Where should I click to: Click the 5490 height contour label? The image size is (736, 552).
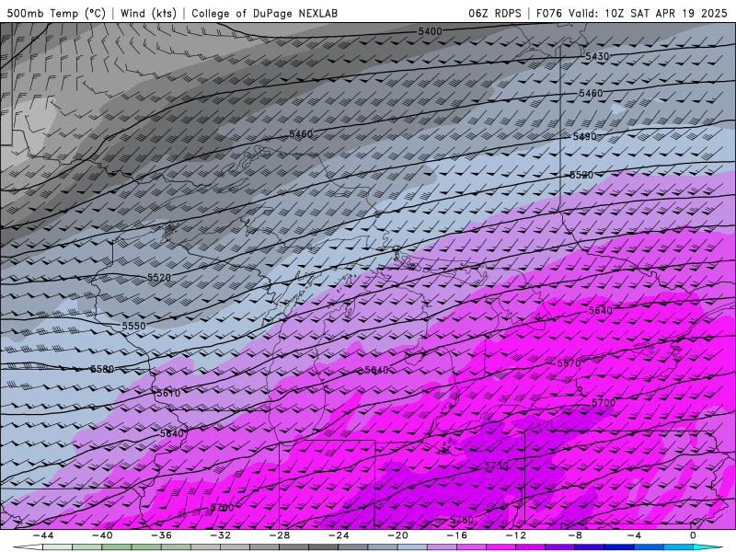[584, 136]
